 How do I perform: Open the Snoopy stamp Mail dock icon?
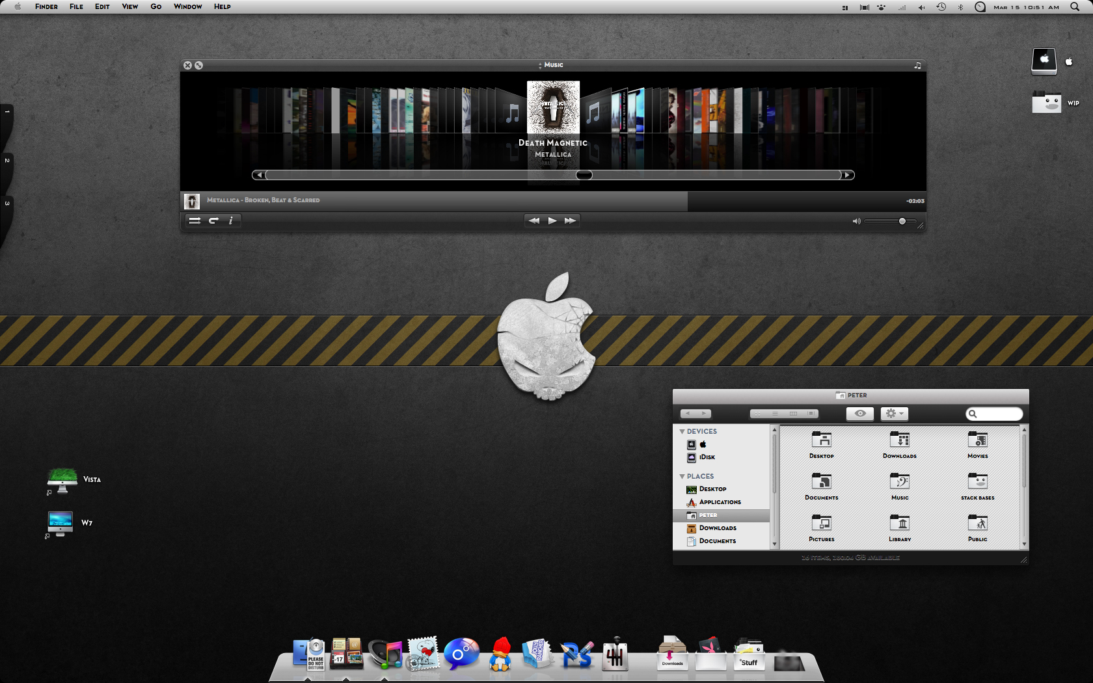[423, 654]
